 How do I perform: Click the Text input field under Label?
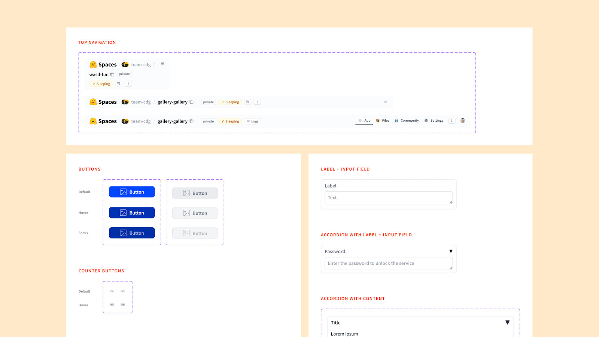(x=388, y=198)
